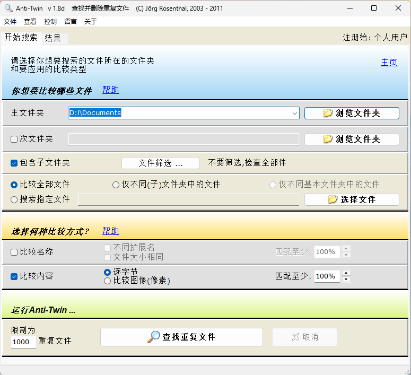This screenshot has height=375, width=411.
Task: Open the 控制 menu
Action: pos(50,22)
